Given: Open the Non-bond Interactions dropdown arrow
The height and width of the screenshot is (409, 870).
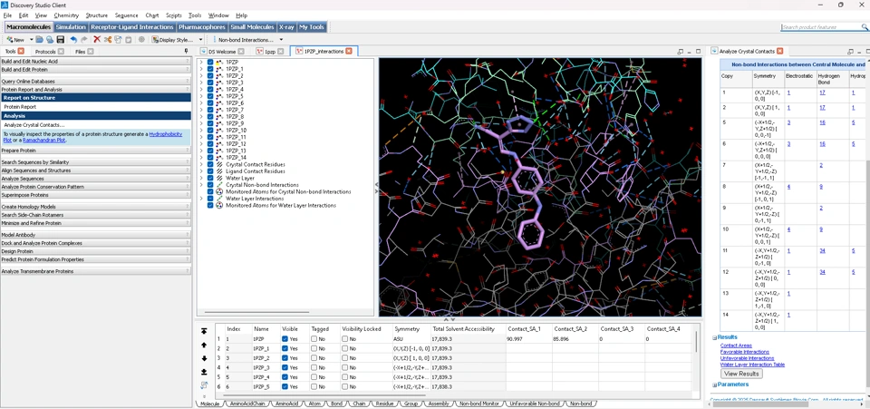Looking at the screenshot, I should pos(281,40).
